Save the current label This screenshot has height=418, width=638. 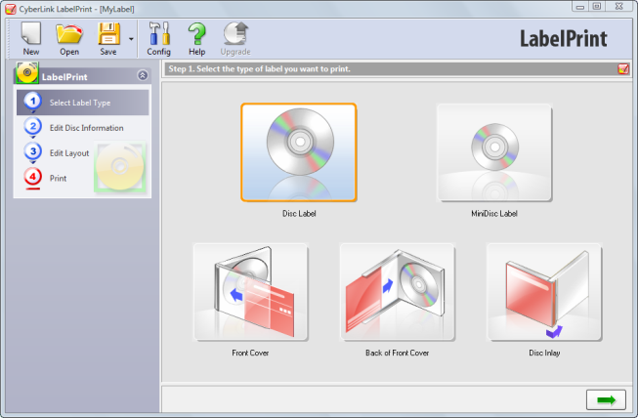click(108, 39)
